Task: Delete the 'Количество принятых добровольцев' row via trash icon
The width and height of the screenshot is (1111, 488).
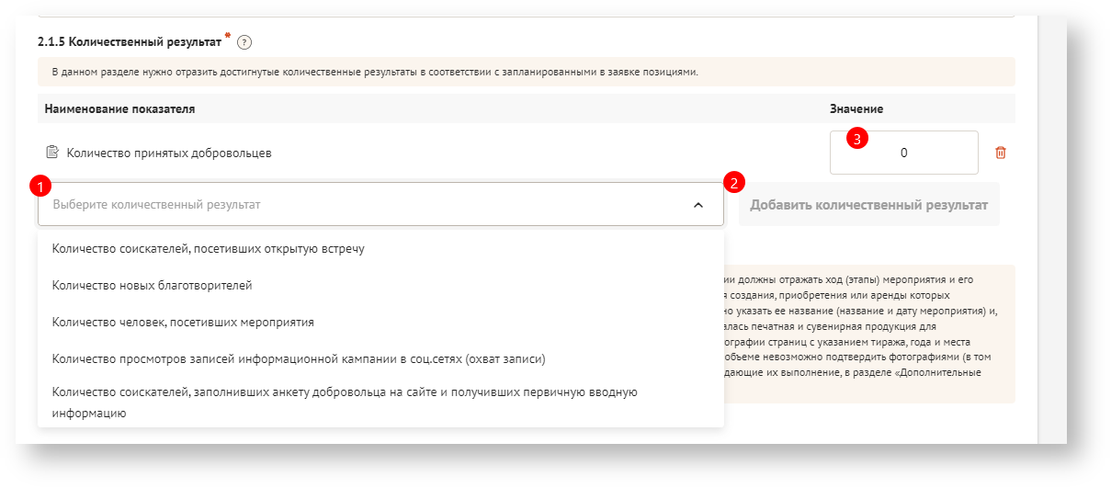Action: point(1001,153)
